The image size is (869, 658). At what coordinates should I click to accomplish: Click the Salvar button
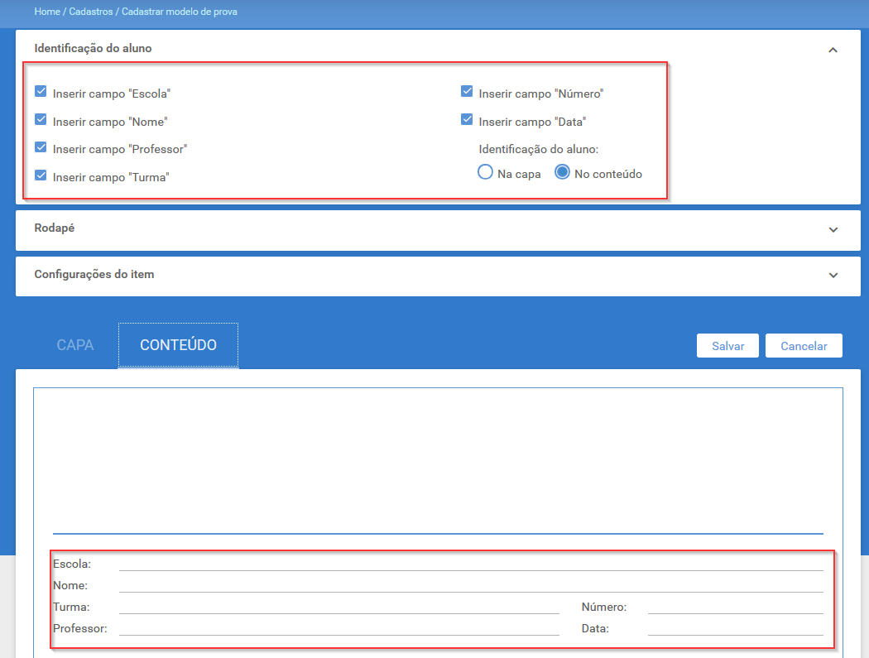727,346
